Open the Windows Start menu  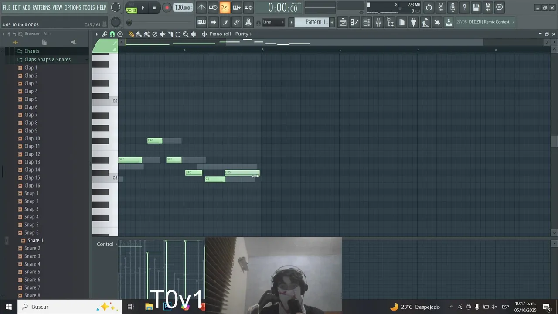9,307
